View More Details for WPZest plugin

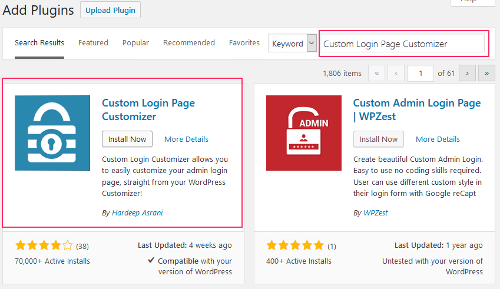438,139
